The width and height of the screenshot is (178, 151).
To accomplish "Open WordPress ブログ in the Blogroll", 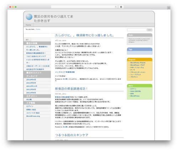I will point(137,65).
